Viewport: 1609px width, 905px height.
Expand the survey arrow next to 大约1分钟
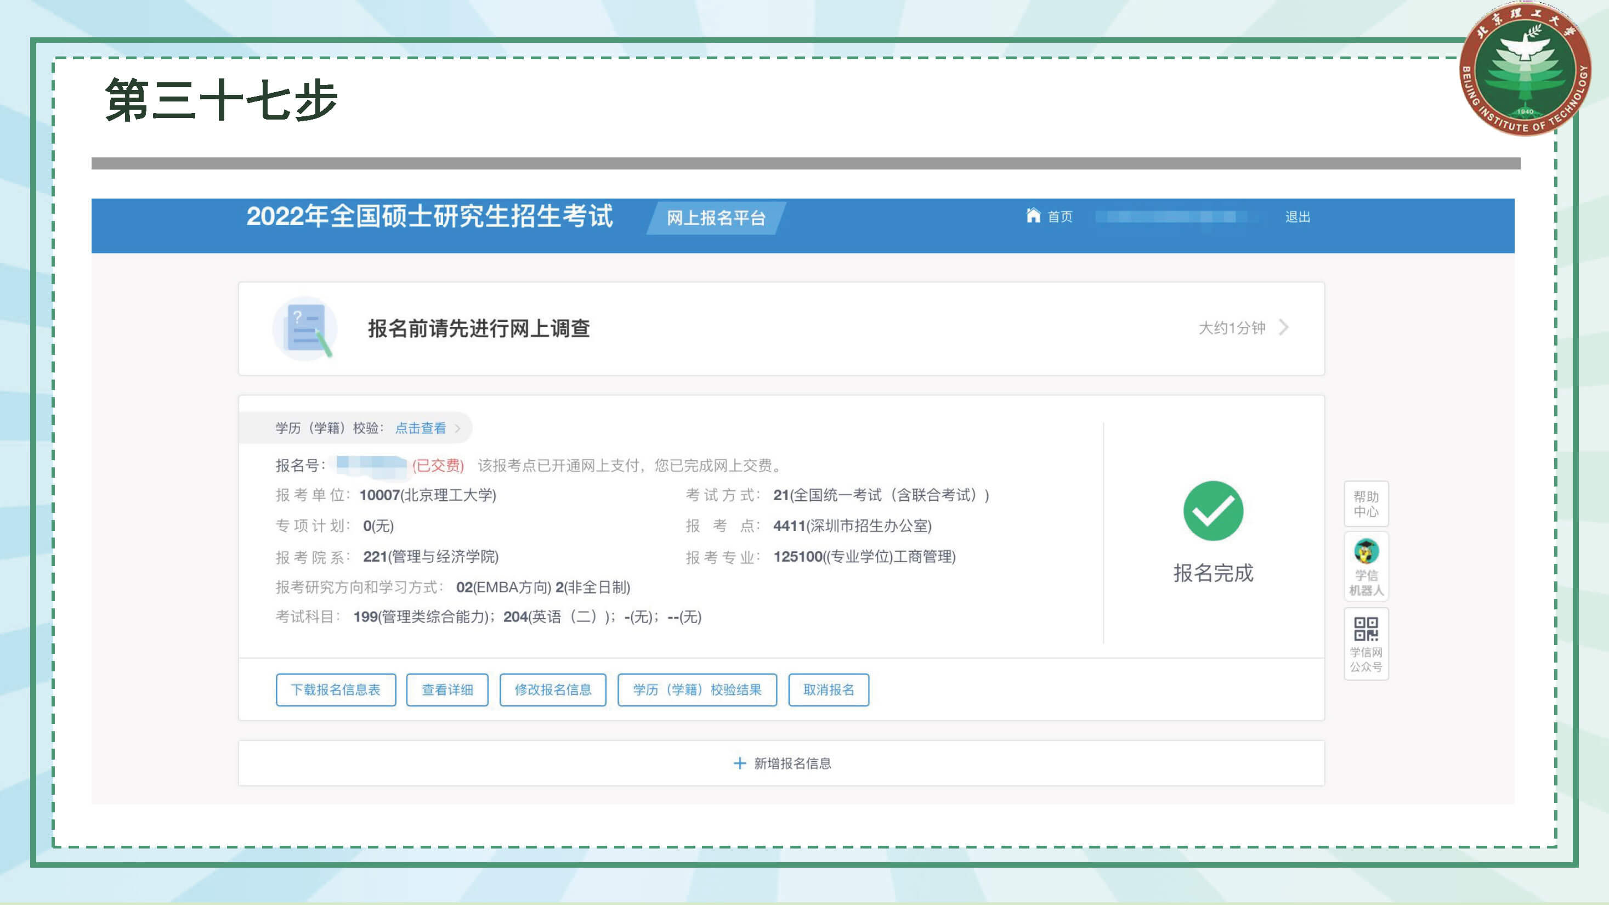pos(1284,327)
